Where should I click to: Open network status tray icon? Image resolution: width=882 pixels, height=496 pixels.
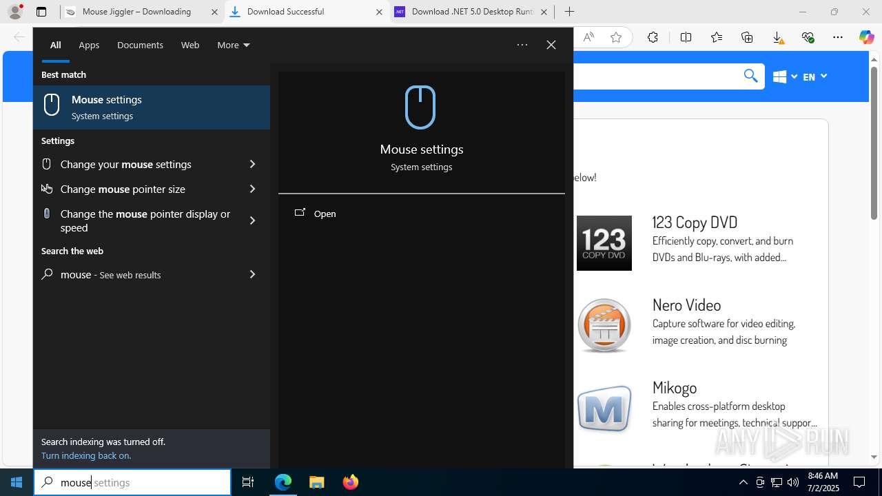[777, 482]
